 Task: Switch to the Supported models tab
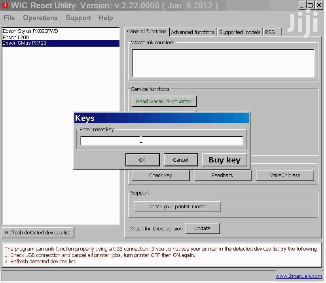click(x=240, y=32)
